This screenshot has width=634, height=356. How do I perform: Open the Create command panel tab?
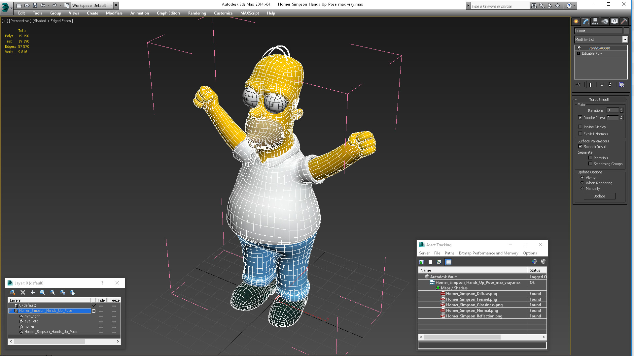(x=576, y=21)
